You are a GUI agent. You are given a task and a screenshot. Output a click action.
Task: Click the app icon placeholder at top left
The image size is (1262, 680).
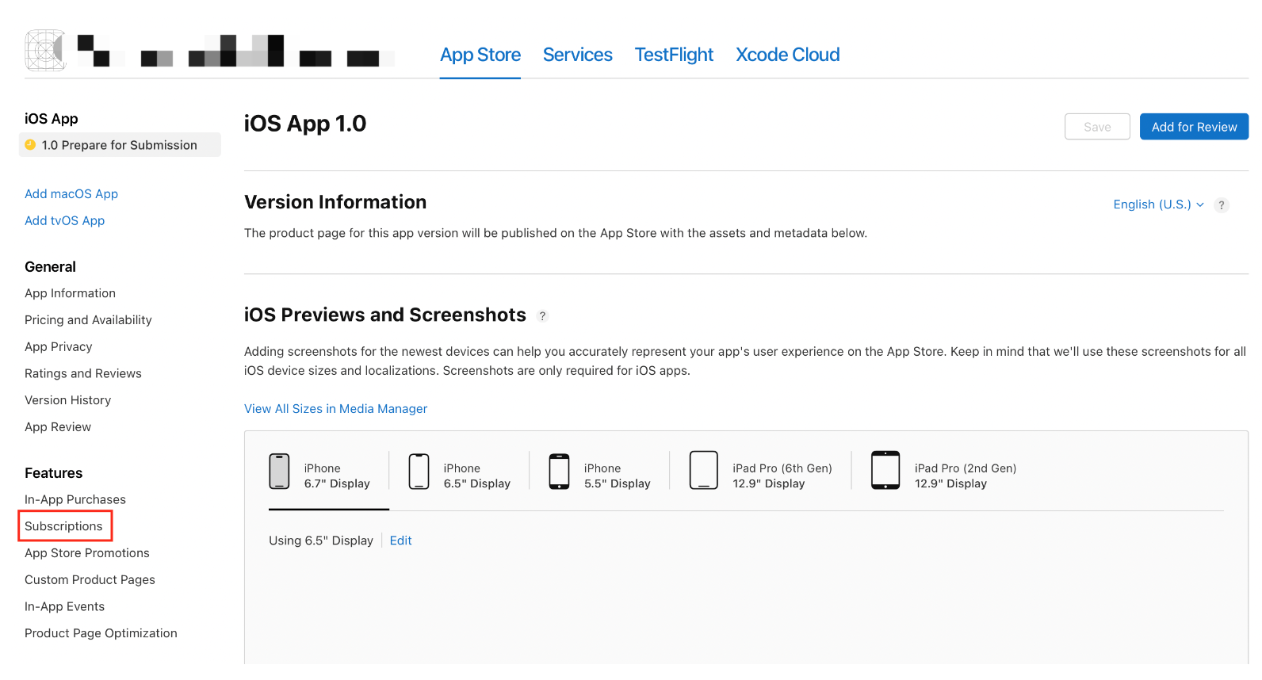pyautogui.click(x=45, y=51)
